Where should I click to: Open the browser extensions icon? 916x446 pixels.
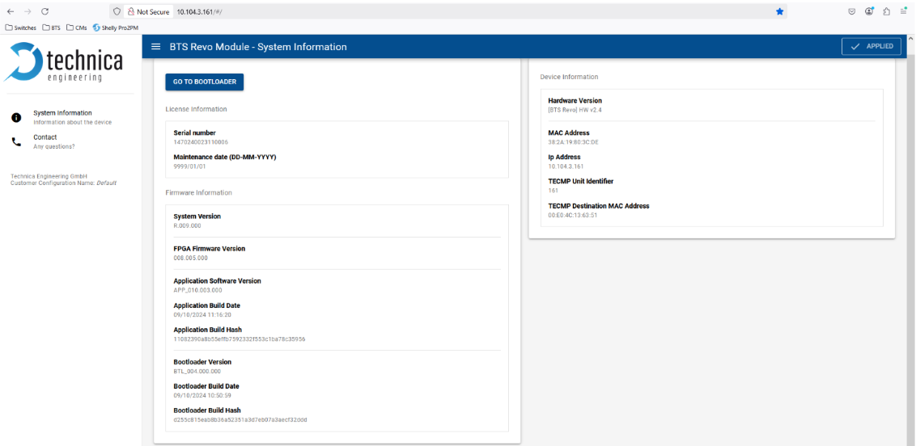[886, 11]
